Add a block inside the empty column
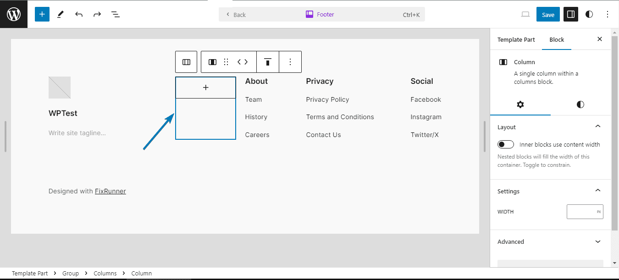 206,88
